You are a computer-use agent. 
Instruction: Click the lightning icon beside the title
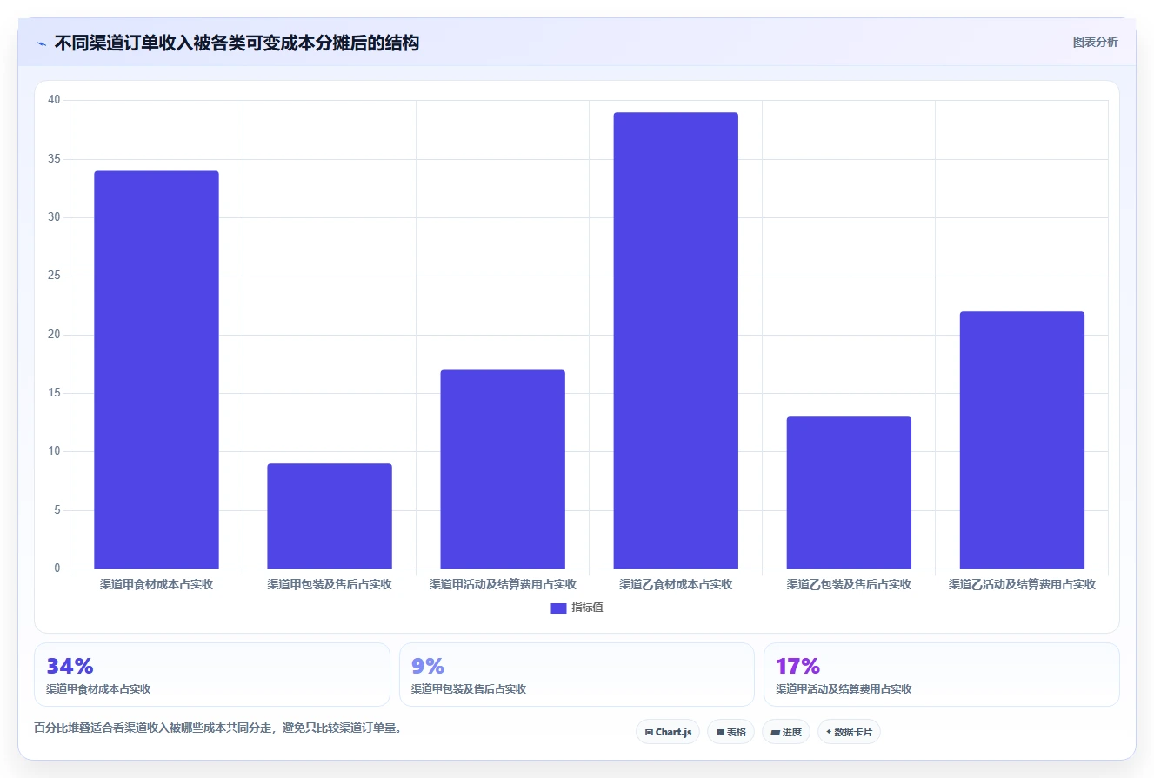click(41, 43)
